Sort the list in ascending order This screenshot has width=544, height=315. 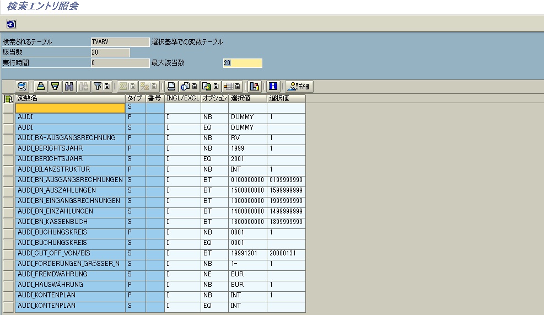[x=40, y=86]
